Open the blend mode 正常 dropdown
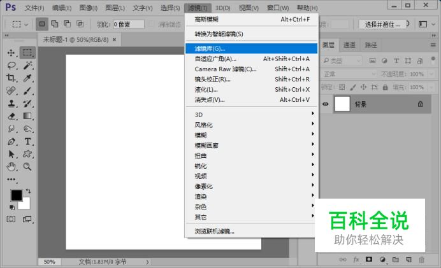The width and height of the screenshot is (441, 268). (349, 74)
